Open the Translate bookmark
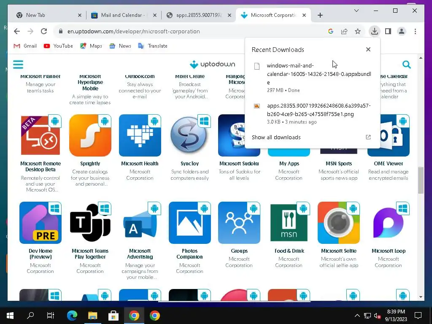Viewport: 432px width, 324px height. coord(153,46)
